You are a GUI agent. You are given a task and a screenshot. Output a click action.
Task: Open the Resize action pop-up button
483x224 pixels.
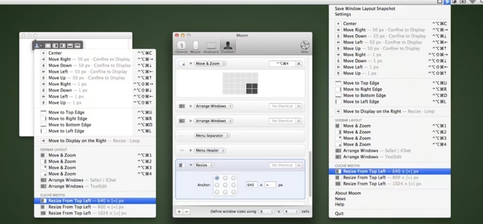(204, 165)
